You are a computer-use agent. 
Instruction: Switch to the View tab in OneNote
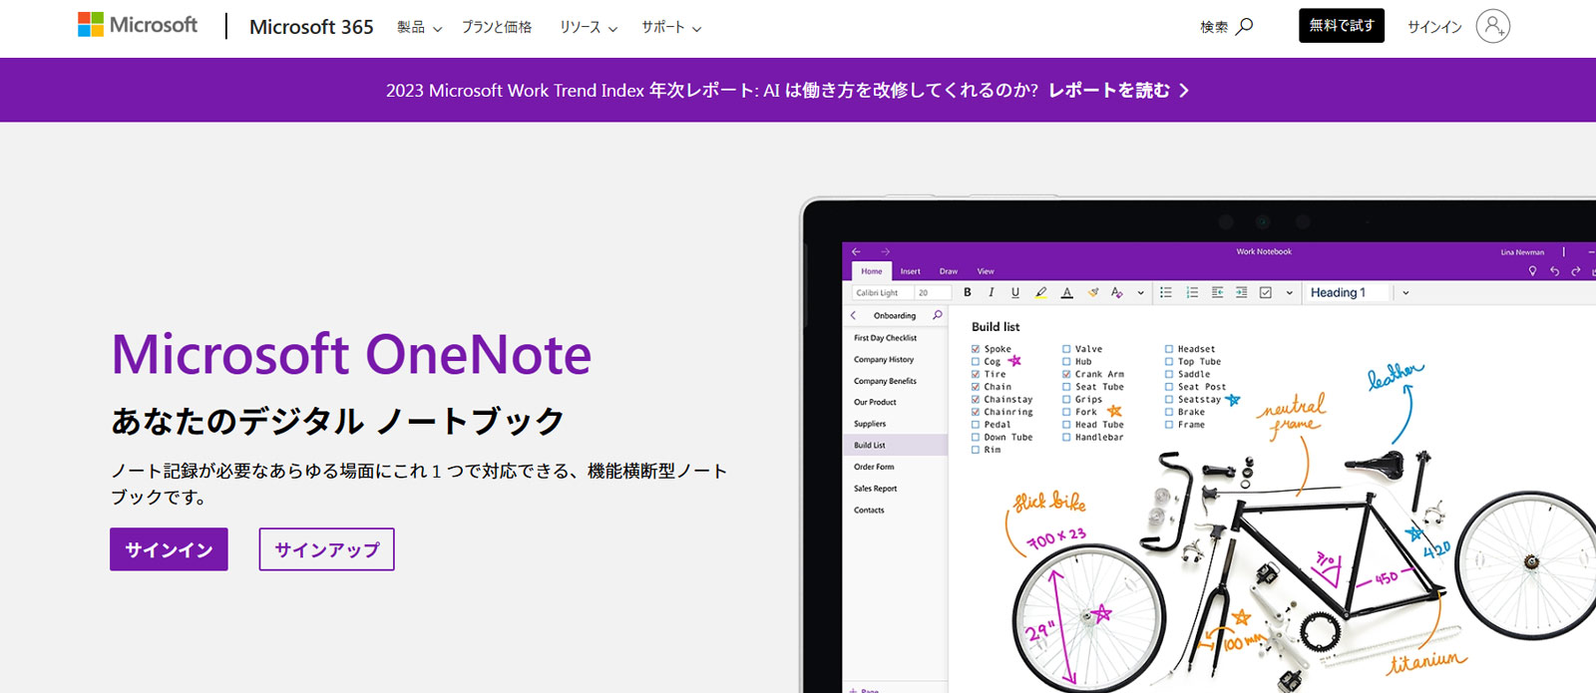pos(986,271)
